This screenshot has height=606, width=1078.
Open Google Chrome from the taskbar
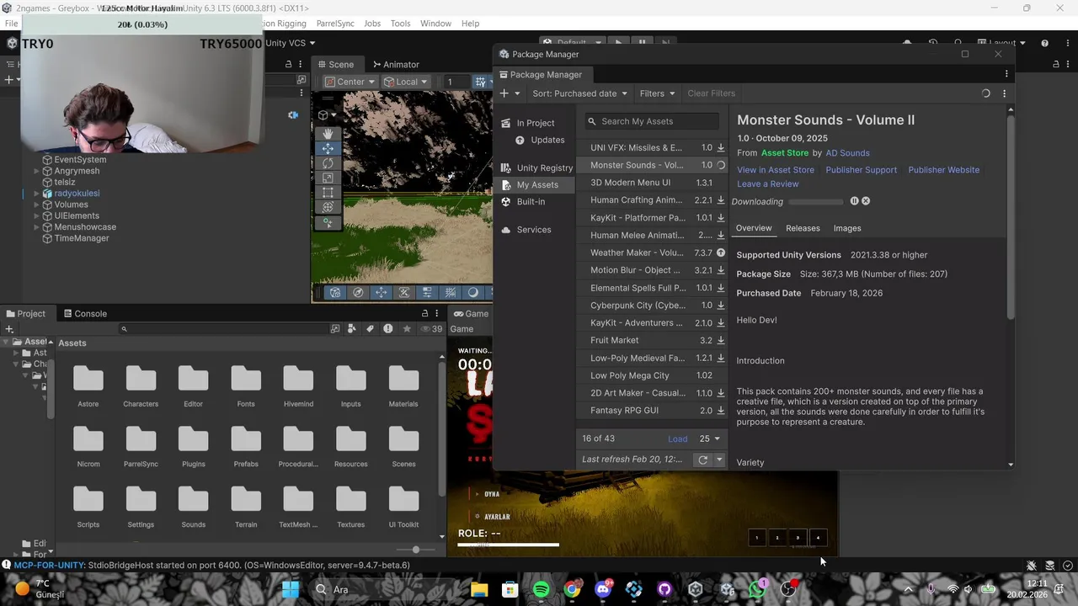572,589
